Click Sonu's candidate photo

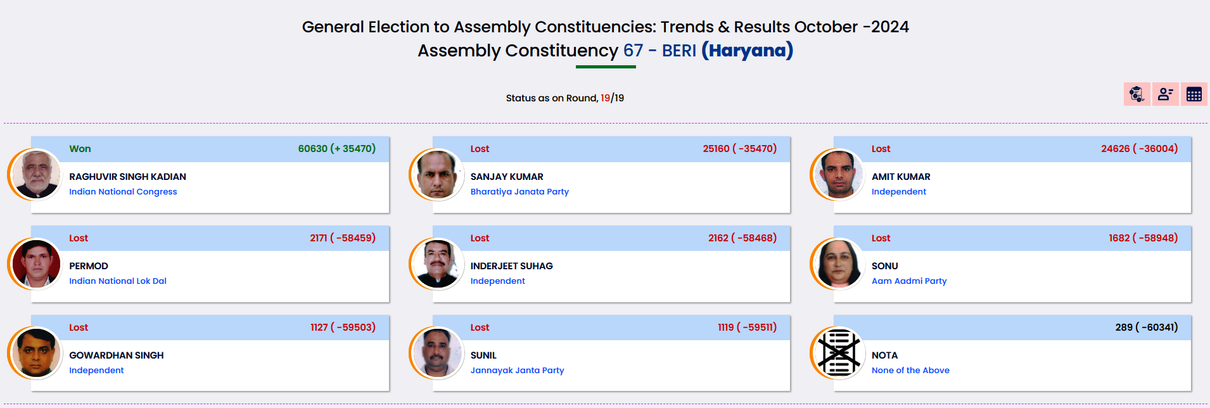point(838,264)
